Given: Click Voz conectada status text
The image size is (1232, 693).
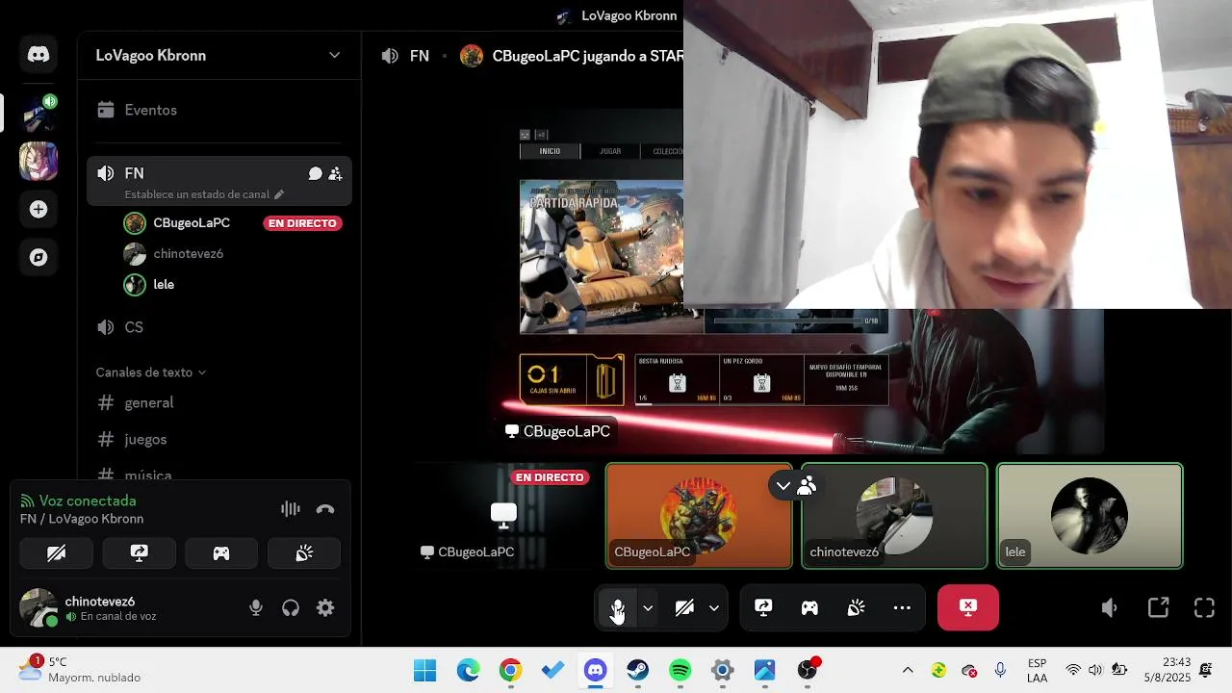Looking at the screenshot, I should pos(88,500).
